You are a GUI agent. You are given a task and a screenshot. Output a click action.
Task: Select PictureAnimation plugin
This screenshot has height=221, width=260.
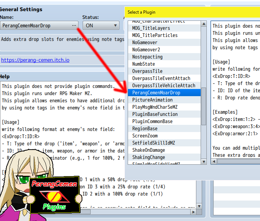164,100
